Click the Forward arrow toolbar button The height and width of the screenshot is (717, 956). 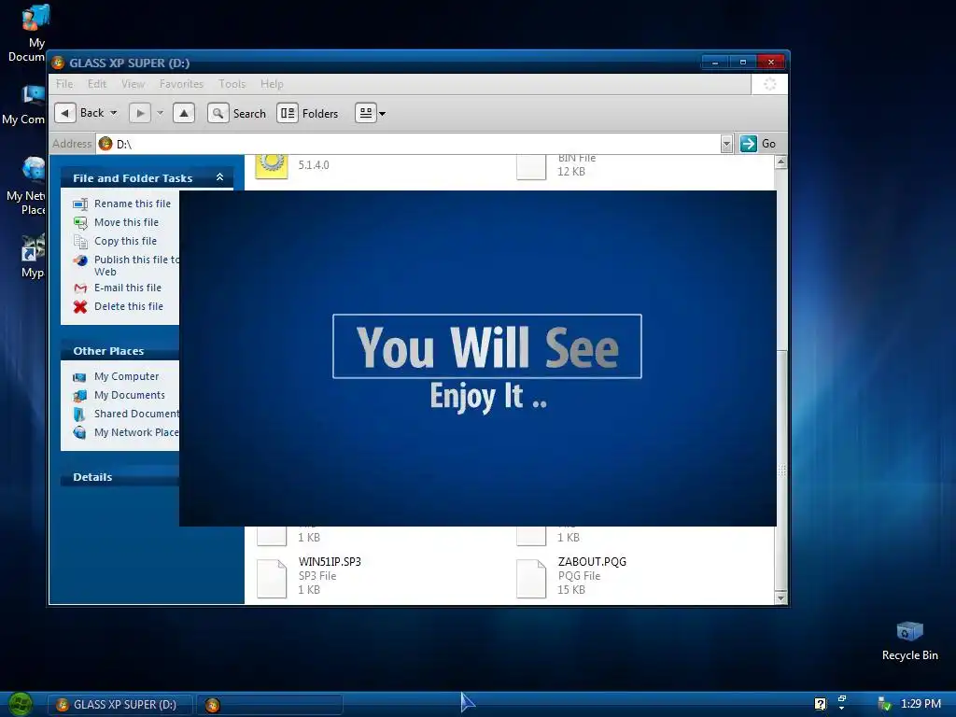[x=140, y=113]
